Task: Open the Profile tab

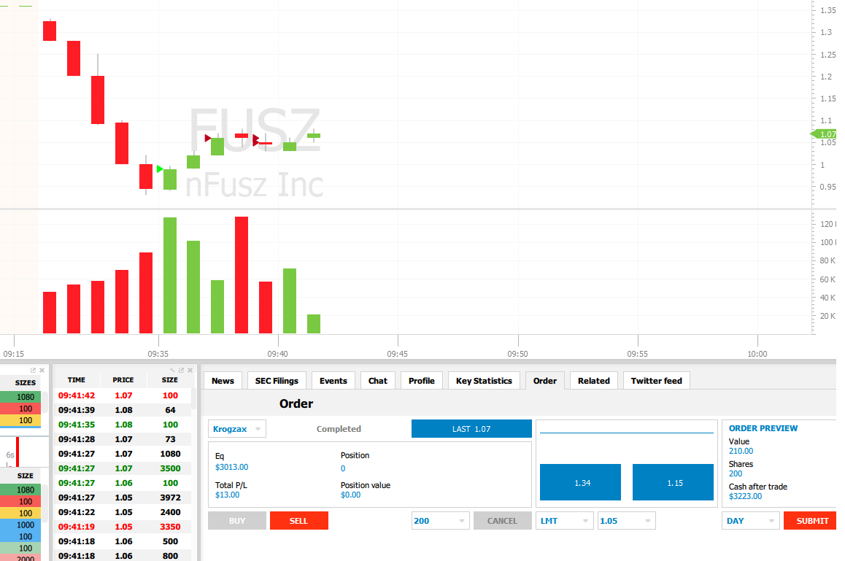Action: coord(422,381)
